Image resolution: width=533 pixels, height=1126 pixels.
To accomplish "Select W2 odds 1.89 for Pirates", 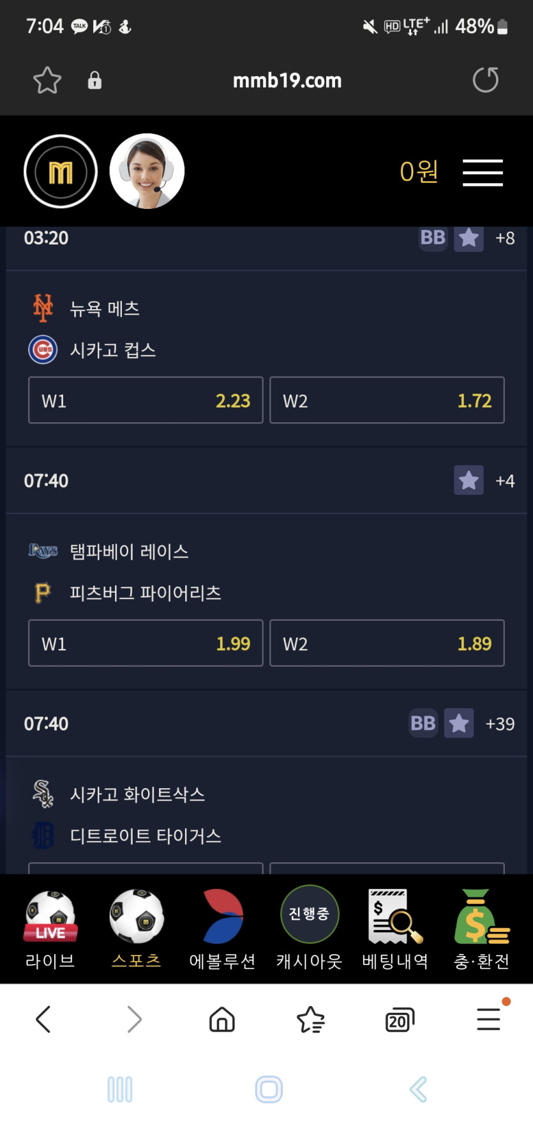I will pyautogui.click(x=387, y=643).
